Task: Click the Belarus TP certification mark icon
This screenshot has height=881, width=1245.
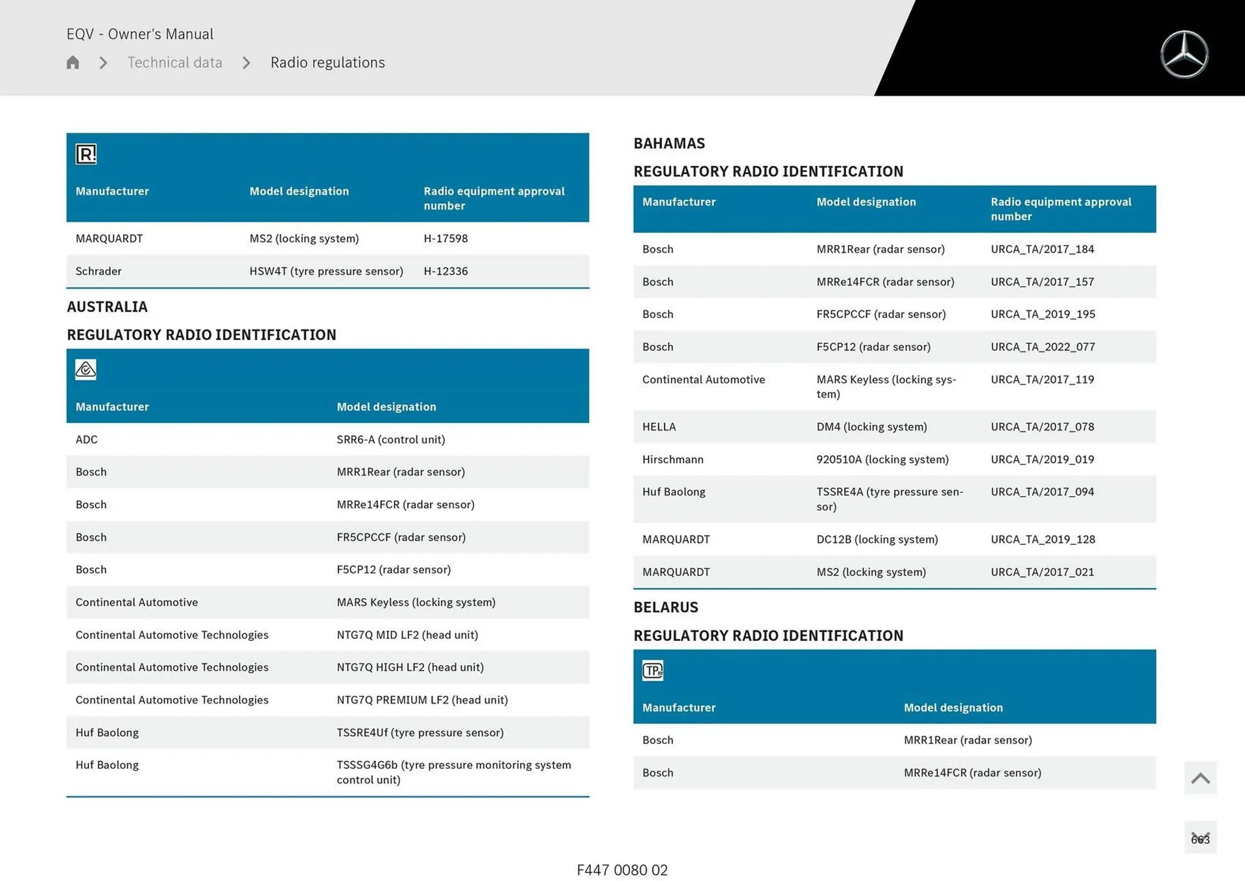Action: (652, 670)
